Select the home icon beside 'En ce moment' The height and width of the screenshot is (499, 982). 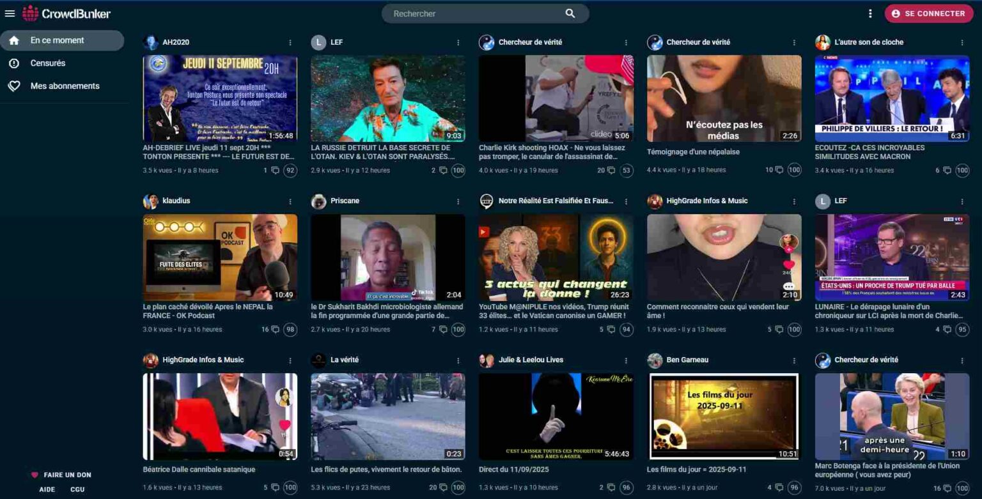[x=14, y=40]
